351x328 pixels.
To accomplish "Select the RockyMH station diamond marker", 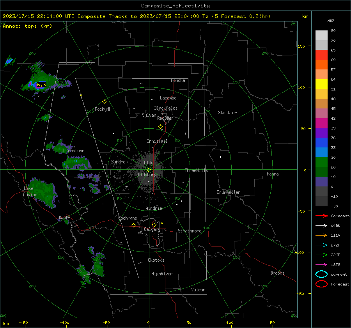I will (104, 102).
